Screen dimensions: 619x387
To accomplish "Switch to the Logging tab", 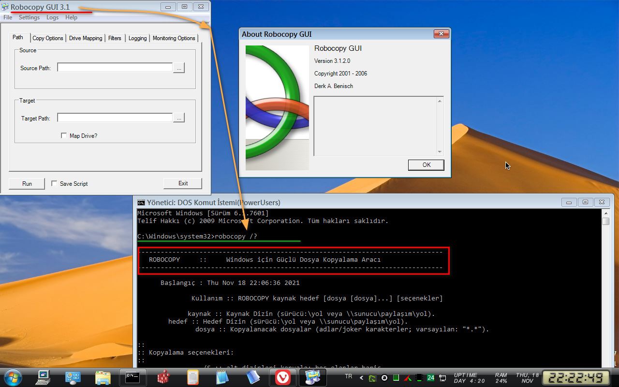I will point(137,38).
